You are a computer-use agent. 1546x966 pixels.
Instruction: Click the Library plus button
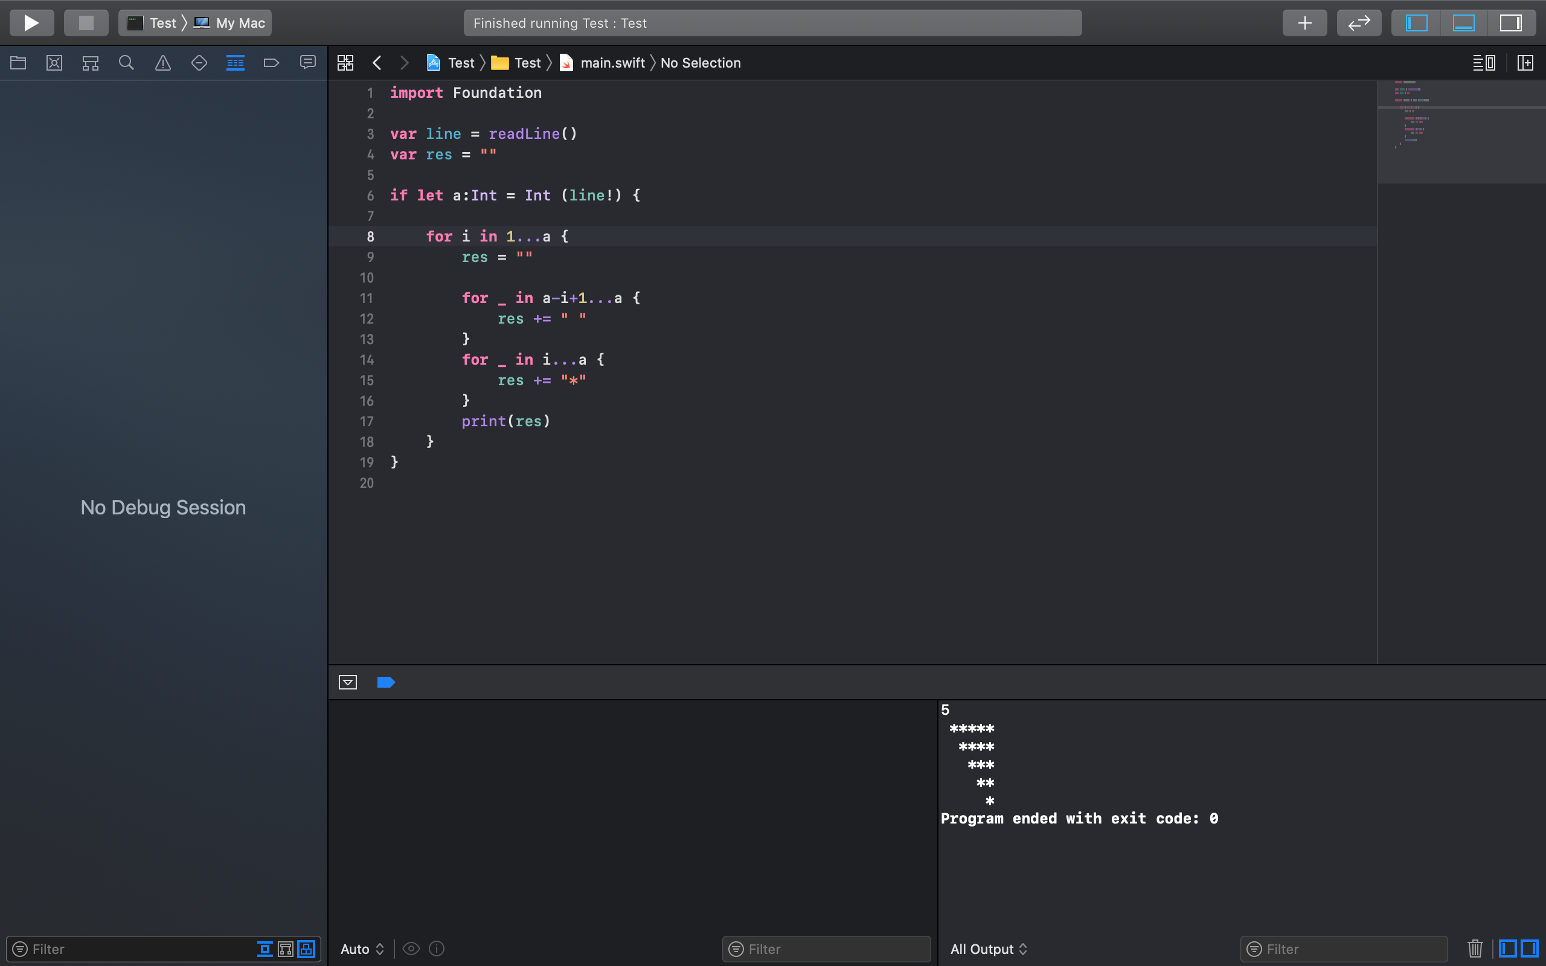[1304, 23]
